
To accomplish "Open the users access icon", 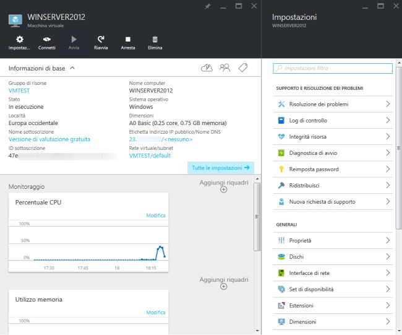I will (x=225, y=67).
